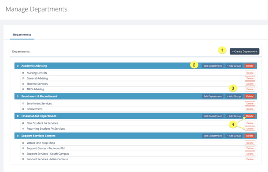Edit the Enrollment & Recruitment department
Screen dimensions: 268x172
click(x=213, y=97)
